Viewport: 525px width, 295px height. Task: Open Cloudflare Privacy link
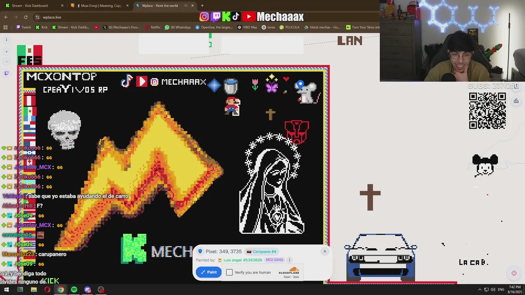coord(287,277)
